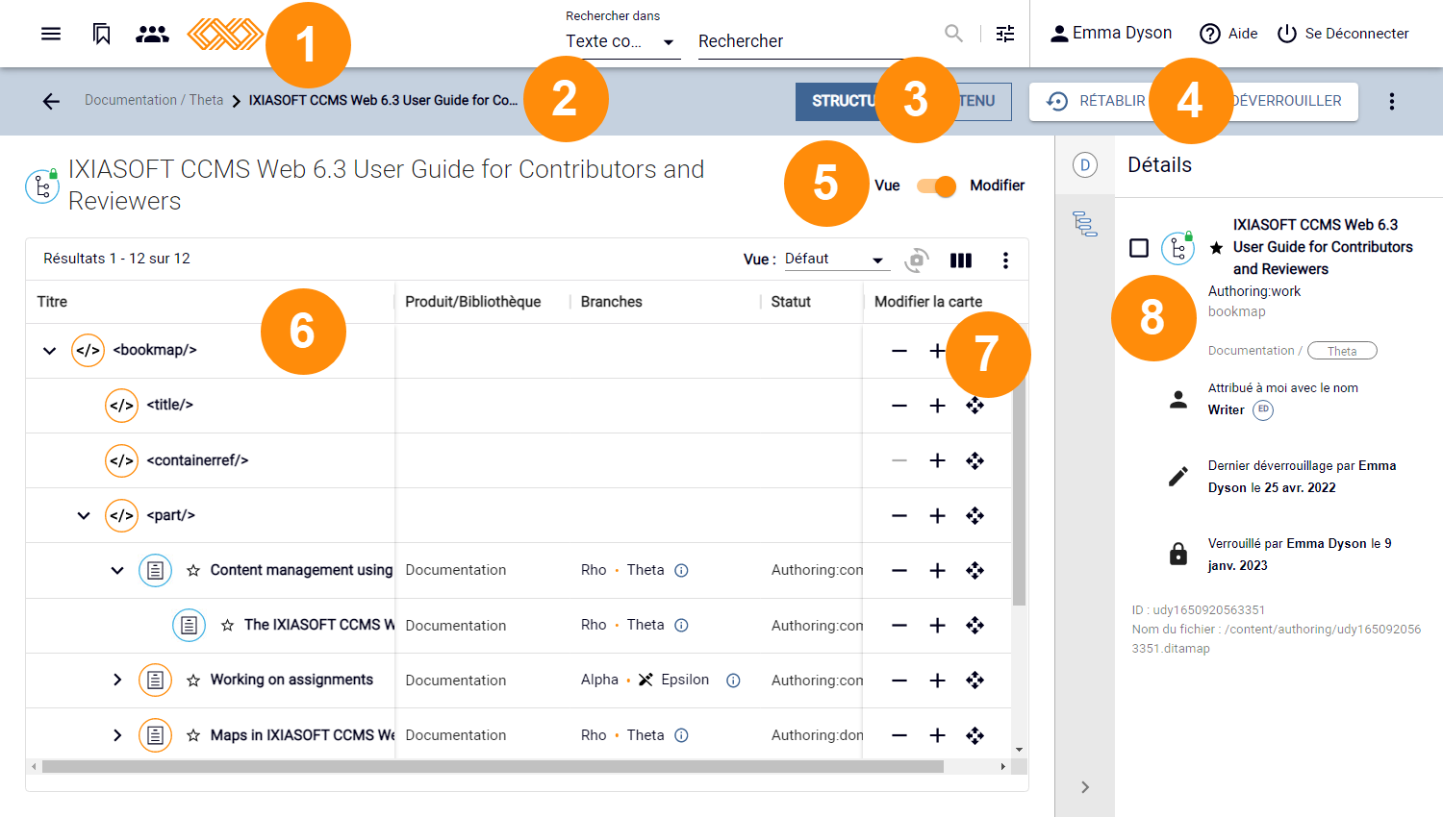The height and width of the screenshot is (817, 1443).
Task: Collapse the right side panel chevron
Action: 1085,787
